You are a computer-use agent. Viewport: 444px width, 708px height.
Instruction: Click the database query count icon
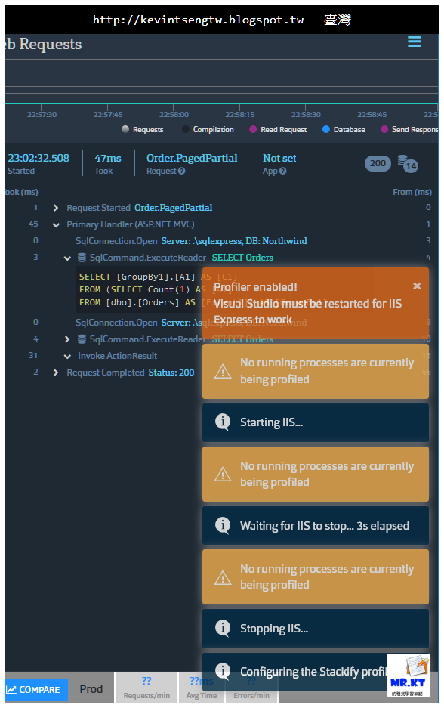tap(408, 163)
